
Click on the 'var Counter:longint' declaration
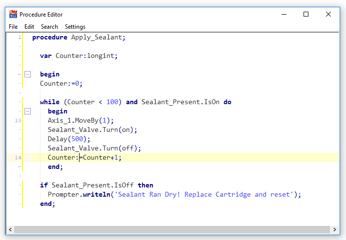(79, 56)
